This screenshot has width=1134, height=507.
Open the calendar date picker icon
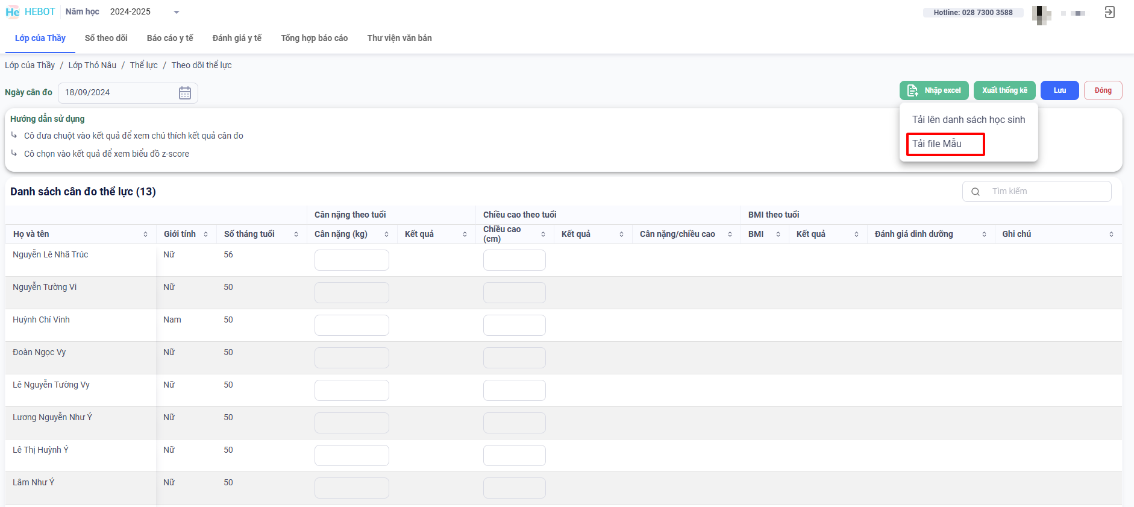(x=185, y=93)
